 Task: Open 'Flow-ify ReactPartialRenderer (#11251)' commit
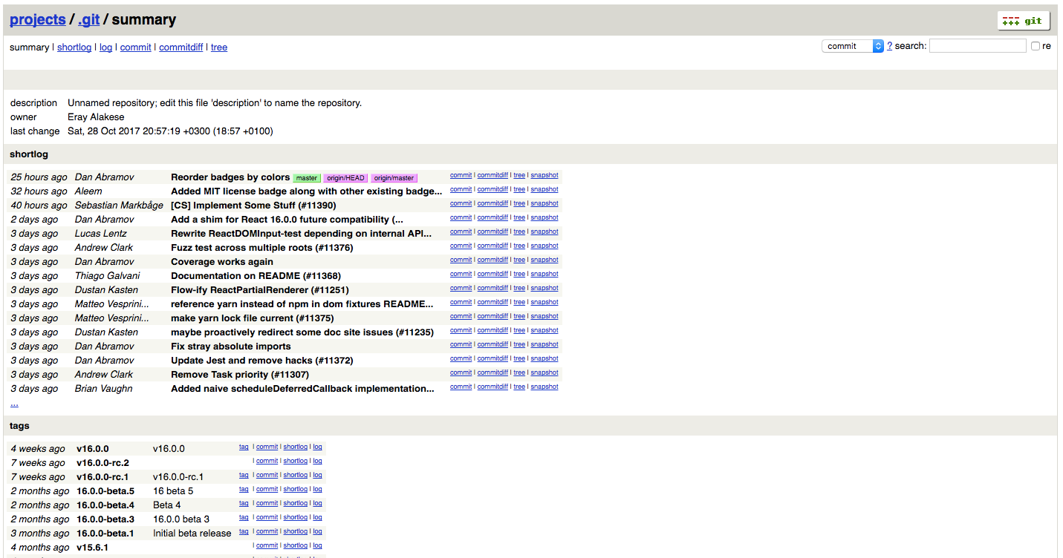coord(260,290)
